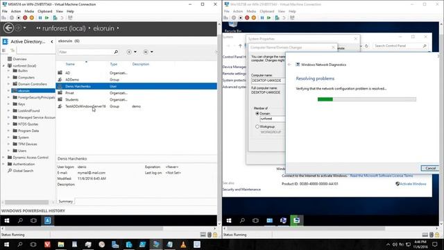Open the navigation history dropdown next to the forward arrow
Image resolution: width=444 pixels, height=250 pixels.
point(25,28)
